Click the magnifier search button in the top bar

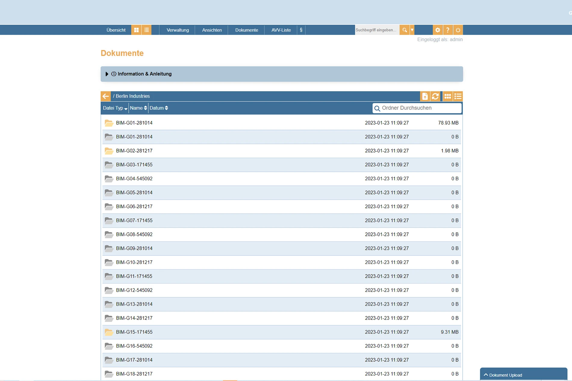click(x=404, y=30)
